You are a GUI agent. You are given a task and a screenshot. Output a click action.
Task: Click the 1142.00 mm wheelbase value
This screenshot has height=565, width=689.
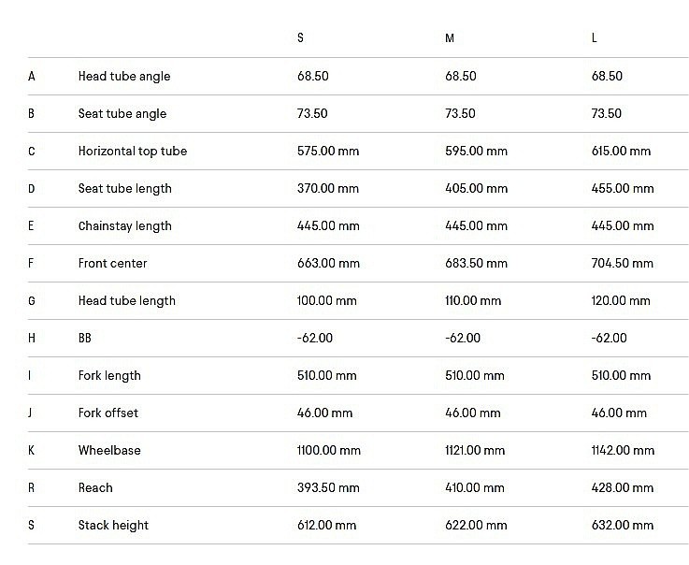tap(624, 450)
